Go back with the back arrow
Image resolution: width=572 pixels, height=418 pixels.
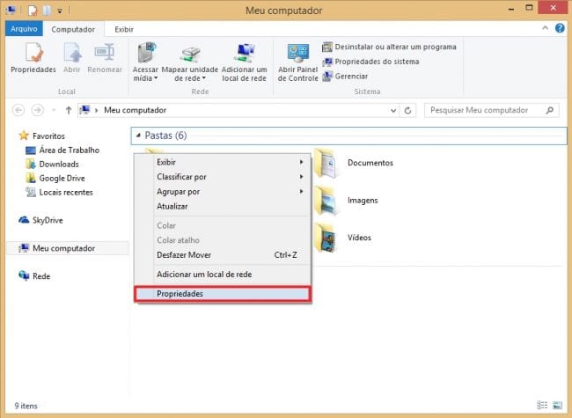[18, 110]
